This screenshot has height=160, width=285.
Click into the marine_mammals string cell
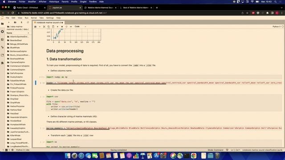[x=163, y=128]
